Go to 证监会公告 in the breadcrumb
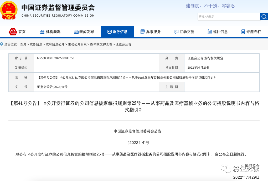 coord(123,44)
